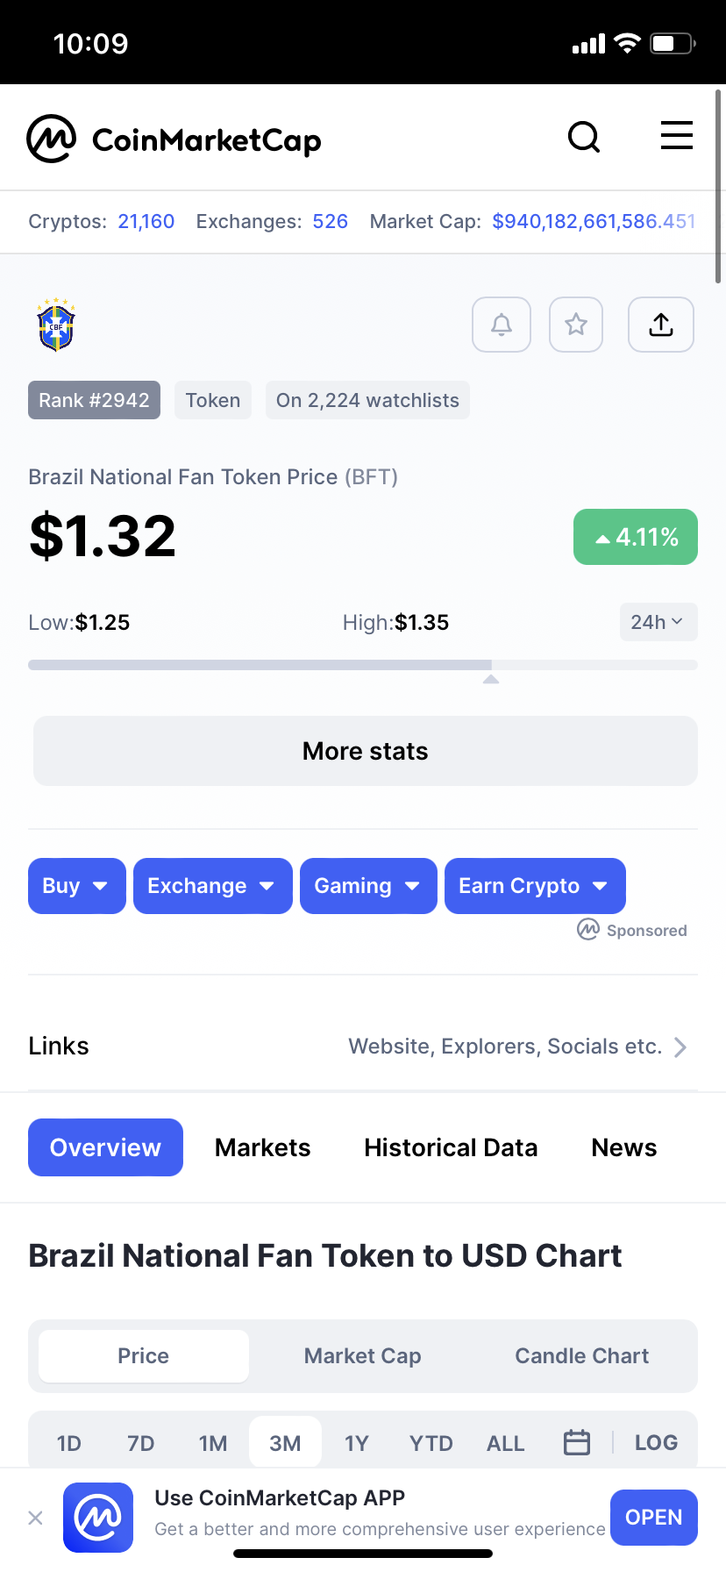Open the calendar date range icon
The height and width of the screenshot is (1572, 726).
(577, 1442)
